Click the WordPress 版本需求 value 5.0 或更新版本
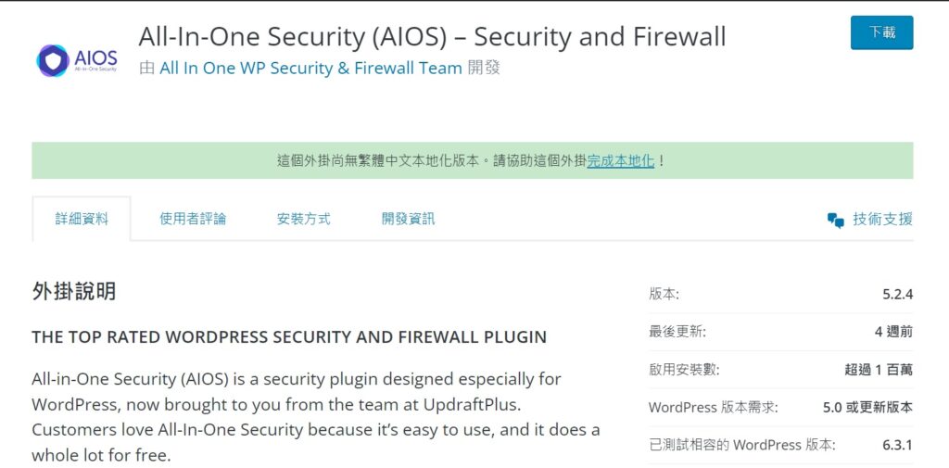949x468 pixels. pyautogui.click(x=867, y=408)
